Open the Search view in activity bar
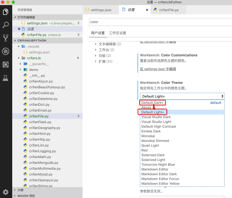Screen dimensions: 232x198 point(6,25)
